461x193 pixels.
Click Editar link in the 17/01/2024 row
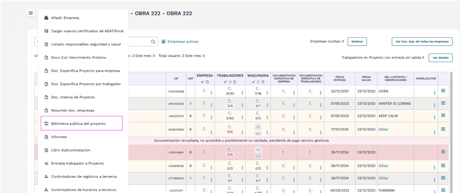384,129
